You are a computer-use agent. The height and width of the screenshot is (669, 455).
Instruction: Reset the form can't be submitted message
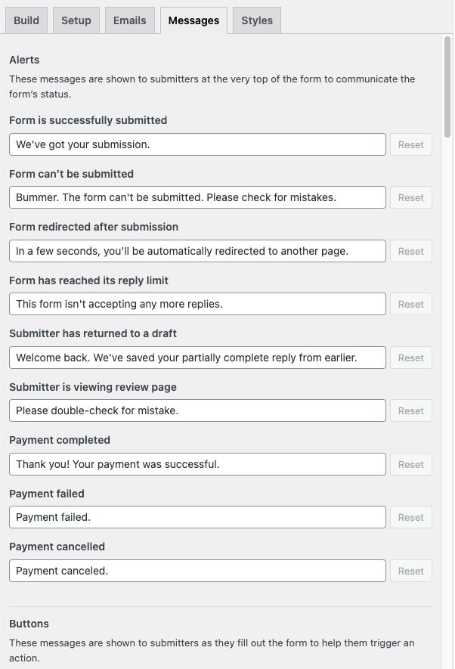[x=411, y=197]
